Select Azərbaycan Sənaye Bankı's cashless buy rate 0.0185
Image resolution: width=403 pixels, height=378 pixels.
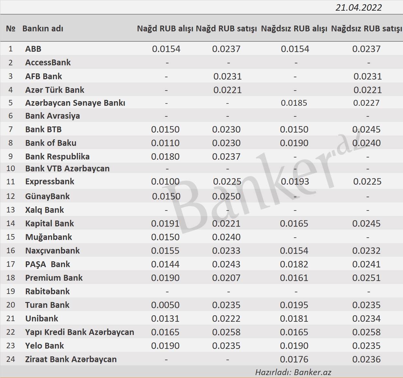pyautogui.click(x=294, y=103)
